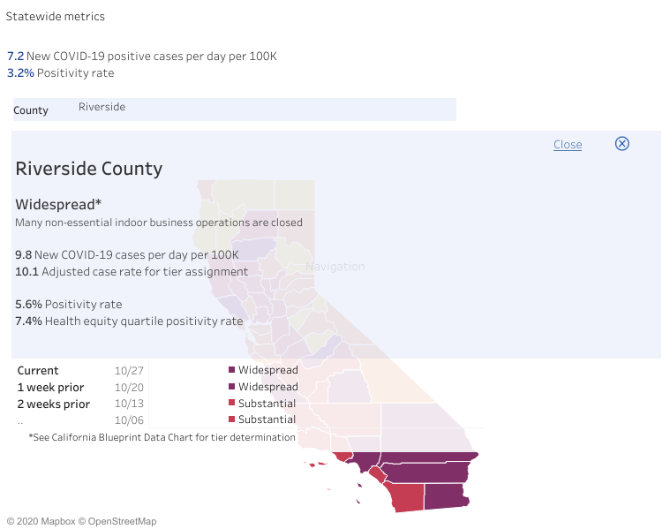Screen dimensions: 670x529
Task: Click the circled X close icon
Action: (621, 144)
